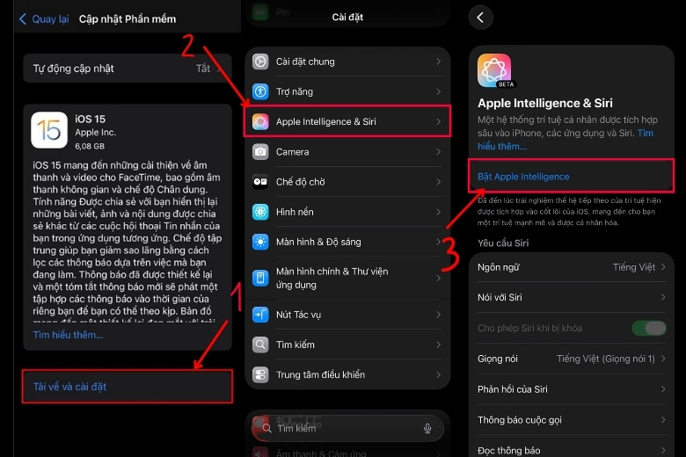This screenshot has width=686, height=457.
Task: Open Apple Intelligence & Siri settings
Action: tap(347, 121)
